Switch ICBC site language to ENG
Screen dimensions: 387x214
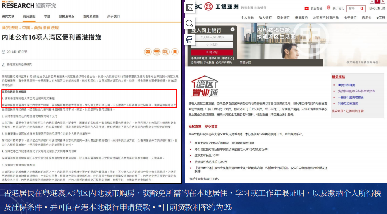tap(372, 8)
